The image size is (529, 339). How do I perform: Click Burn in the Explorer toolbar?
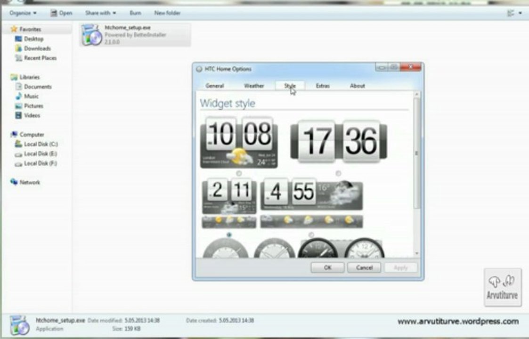click(135, 13)
